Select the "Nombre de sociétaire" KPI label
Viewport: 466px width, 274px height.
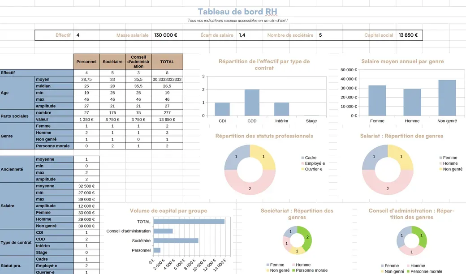(x=290, y=35)
